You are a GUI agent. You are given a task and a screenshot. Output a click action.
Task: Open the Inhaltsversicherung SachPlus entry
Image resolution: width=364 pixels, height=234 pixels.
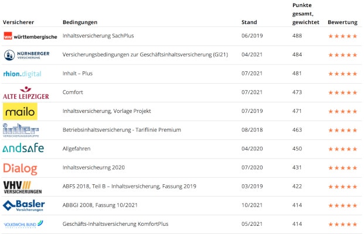coord(98,36)
